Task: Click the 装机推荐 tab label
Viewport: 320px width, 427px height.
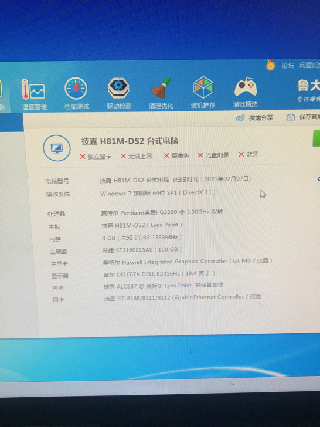Action: (203, 105)
